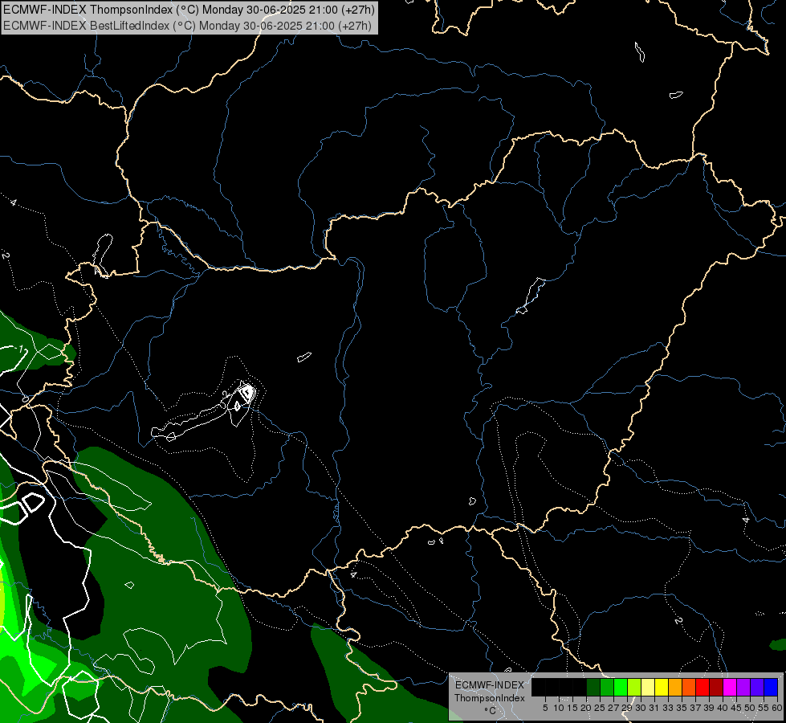Click the °C unit label in legend
Image resolution: width=786 pixels, height=723 pixels.
tap(491, 710)
